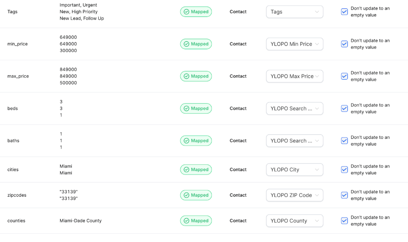Open the YLOPO Max Price dropdown
Image resolution: width=408 pixels, height=242 pixels.
coord(295,76)
